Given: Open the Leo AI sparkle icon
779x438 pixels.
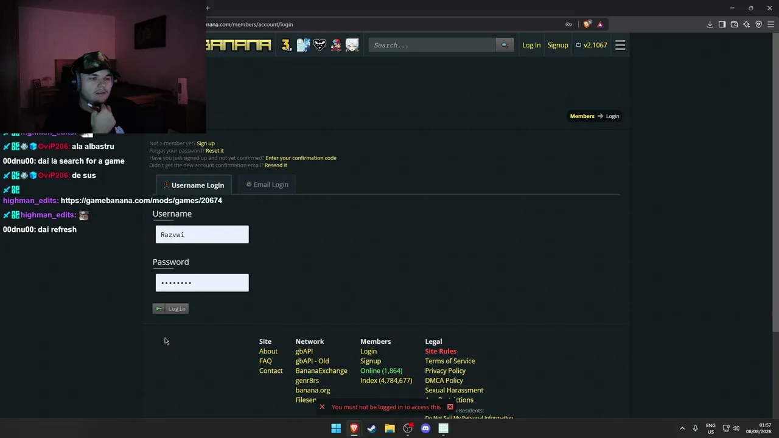Looking at the screenshot, I should tap(746, 24).
